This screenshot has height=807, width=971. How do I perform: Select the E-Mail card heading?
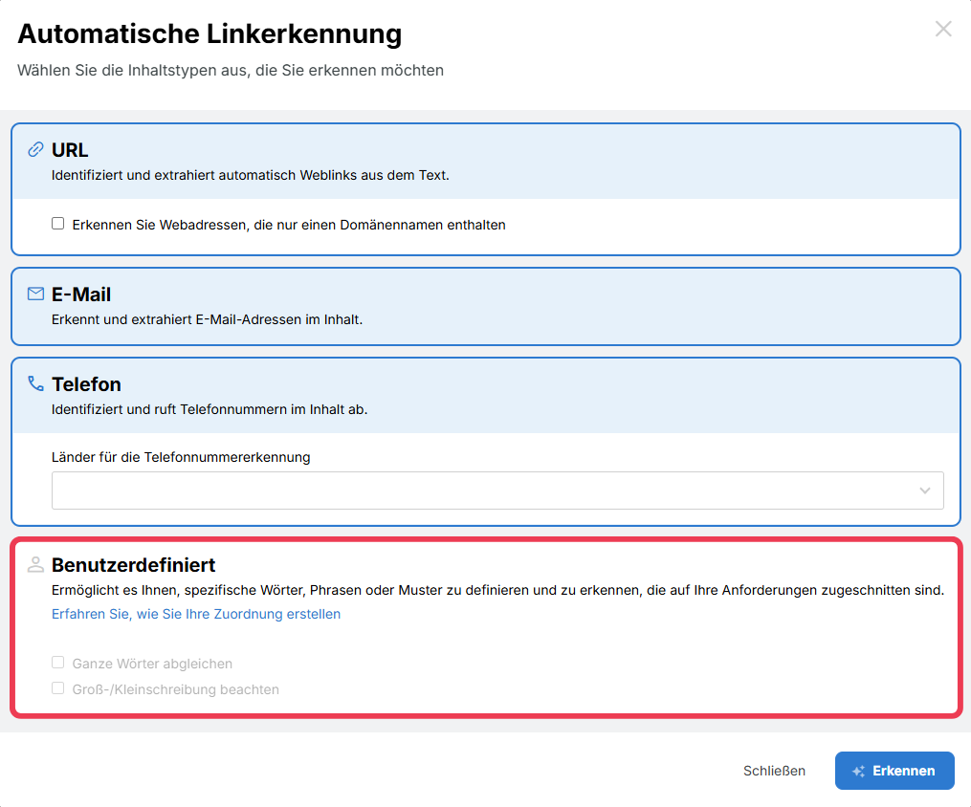pyautogui.click(x=81, y=294)
